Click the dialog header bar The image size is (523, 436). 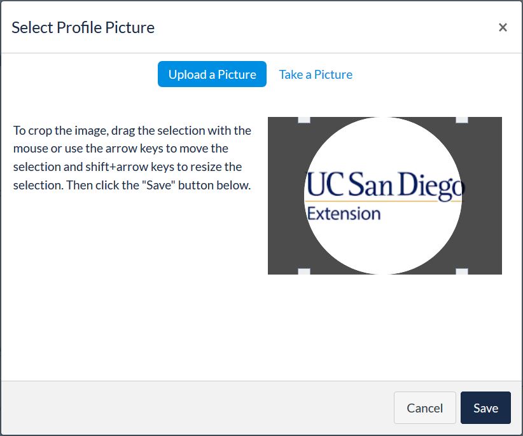coord(255,27)
